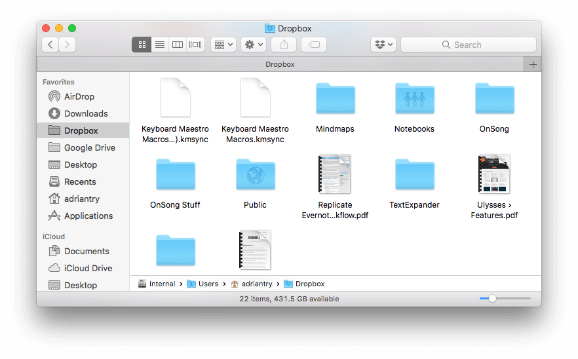Click the Favorites sidebar heading
578x359 pixels.
[x=58, y=82]
